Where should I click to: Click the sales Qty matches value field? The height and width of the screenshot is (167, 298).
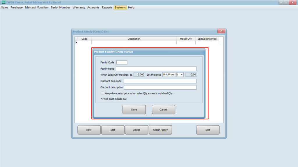pyautogui.click(x=139, y=75)
